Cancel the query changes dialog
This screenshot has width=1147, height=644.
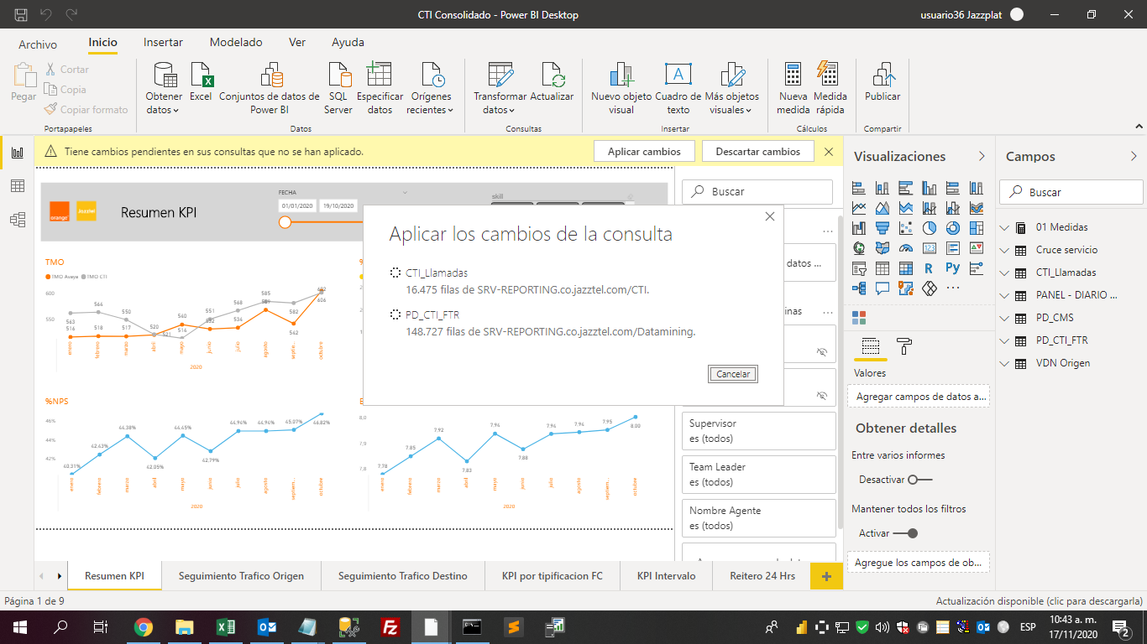point(733,374)
